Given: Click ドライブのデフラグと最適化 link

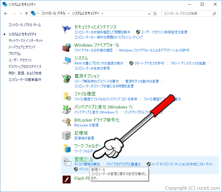Looking at the screenshot, I should coord(123,164).
